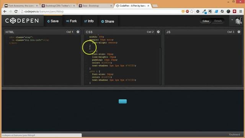Click the Ctrl 2 shortcut label
Image resolution: width=245 pixels, height=138 pixels.
click(150, 32)
